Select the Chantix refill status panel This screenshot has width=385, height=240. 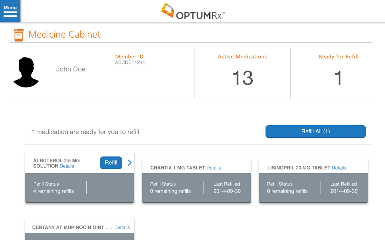point(197,188)
